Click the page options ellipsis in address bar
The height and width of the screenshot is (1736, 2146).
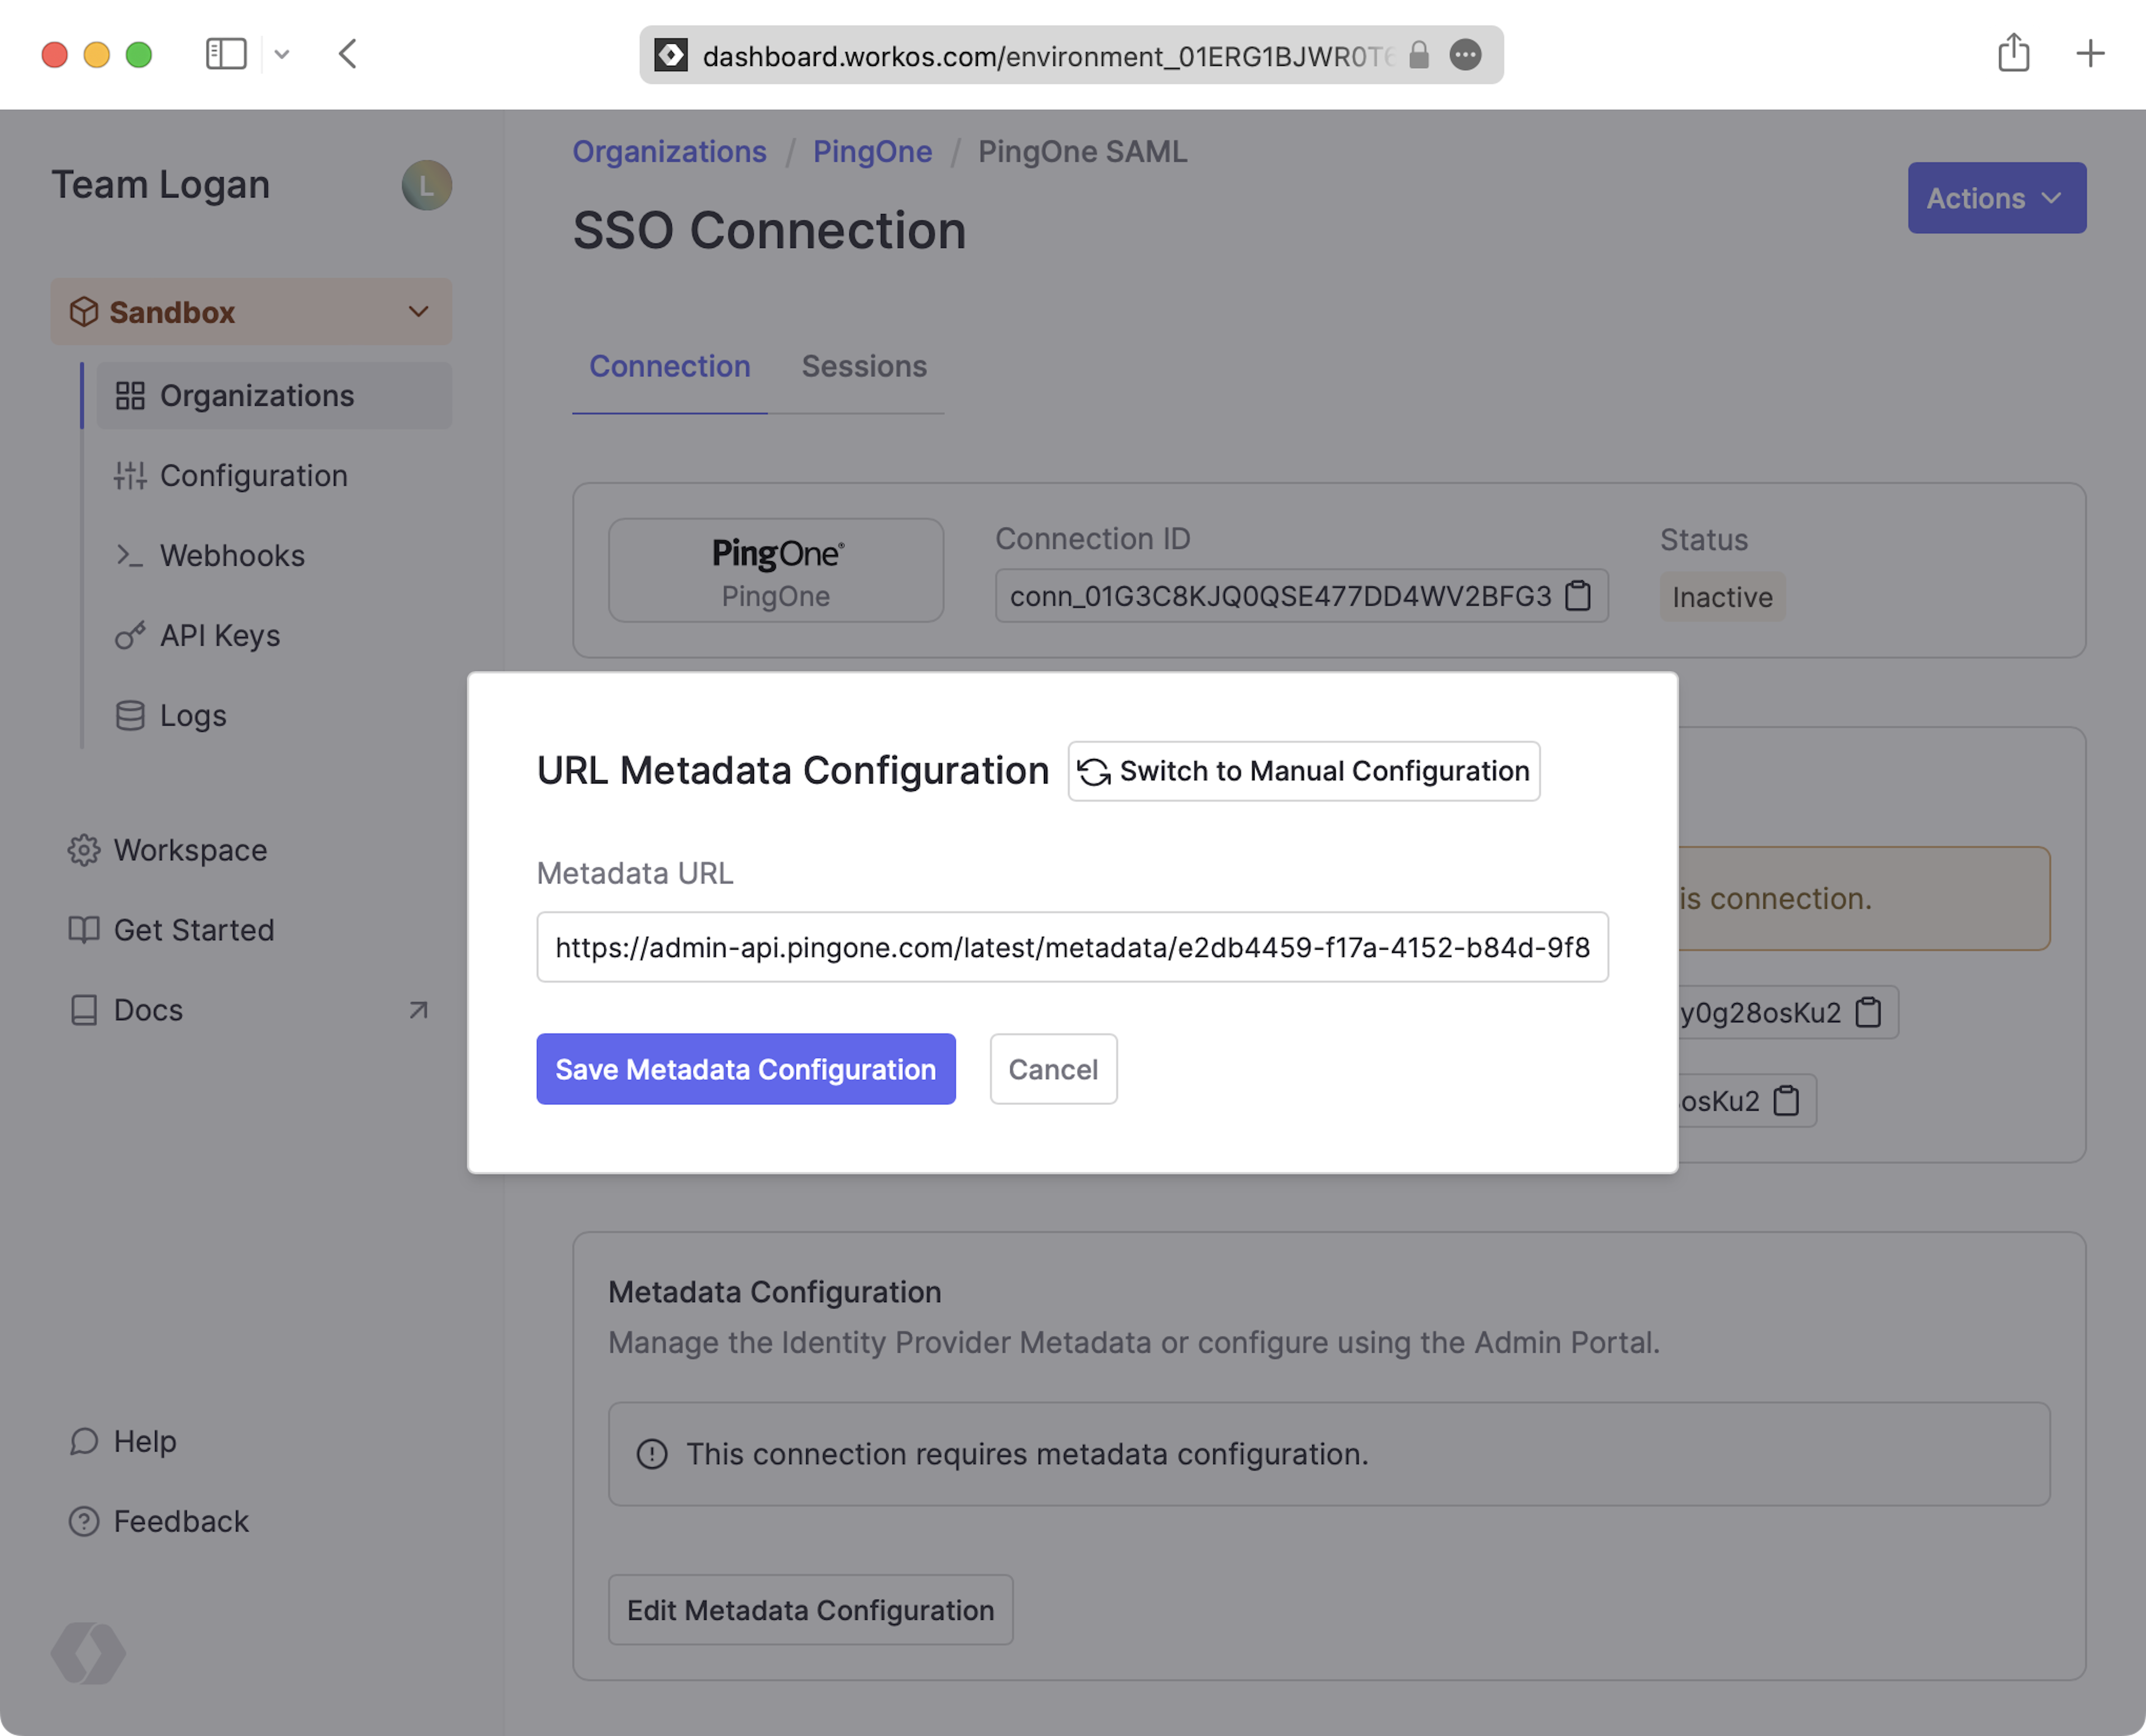(1465, 55)
